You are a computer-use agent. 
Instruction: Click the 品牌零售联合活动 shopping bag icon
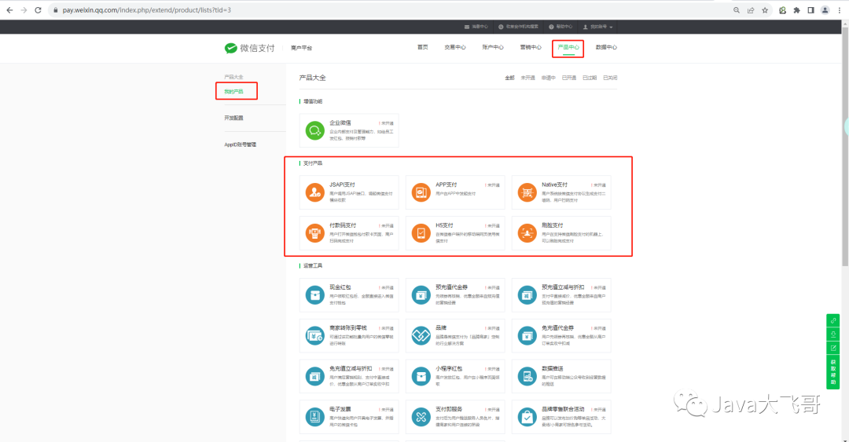point(527,417)
